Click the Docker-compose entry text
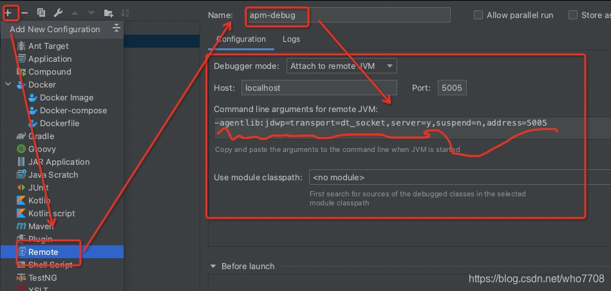611x291 pixels. tap(73, 110)
